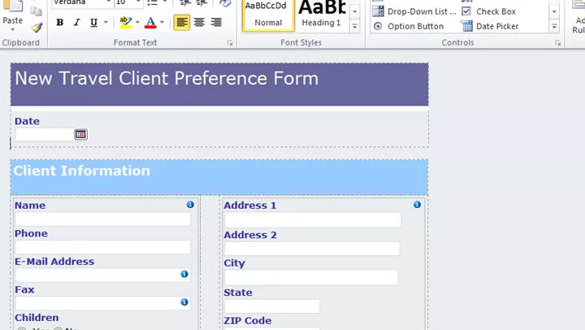Image resolution: width=585 pixels, height=330 pixels.
Task: Click the Format Painter brush icon
Action: tap(37, 28)
